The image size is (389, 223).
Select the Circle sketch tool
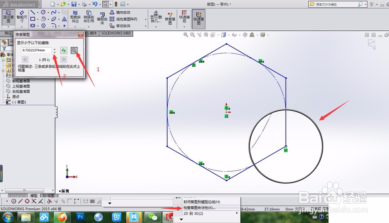[43, 12]
